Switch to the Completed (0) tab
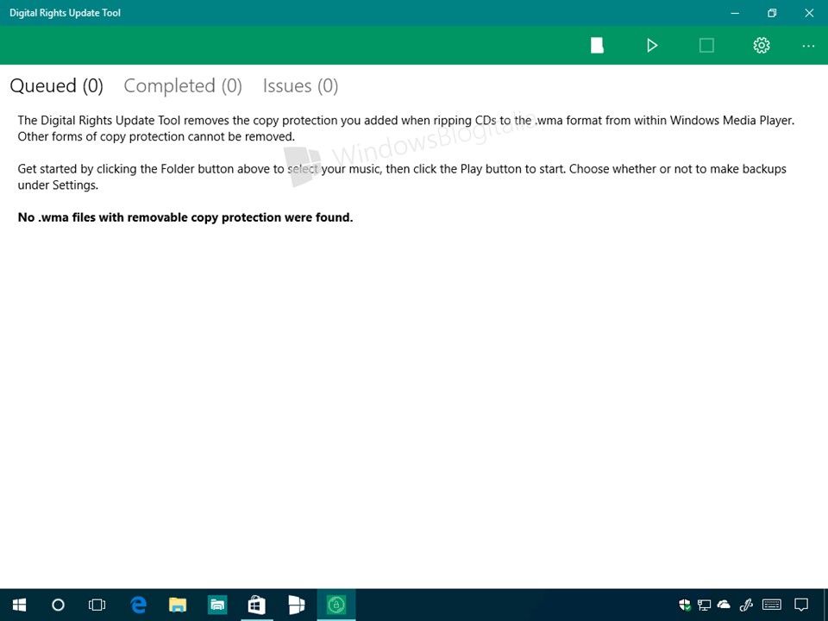828x621 pixels. coord(183,85)
